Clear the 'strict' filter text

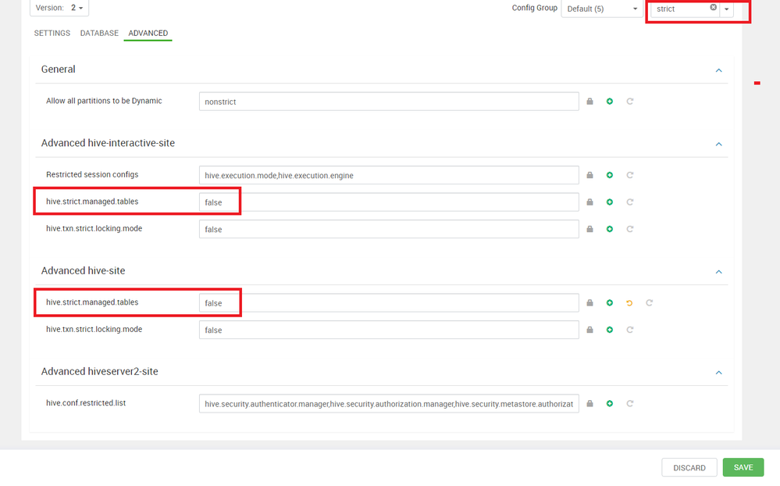point(714,8)
